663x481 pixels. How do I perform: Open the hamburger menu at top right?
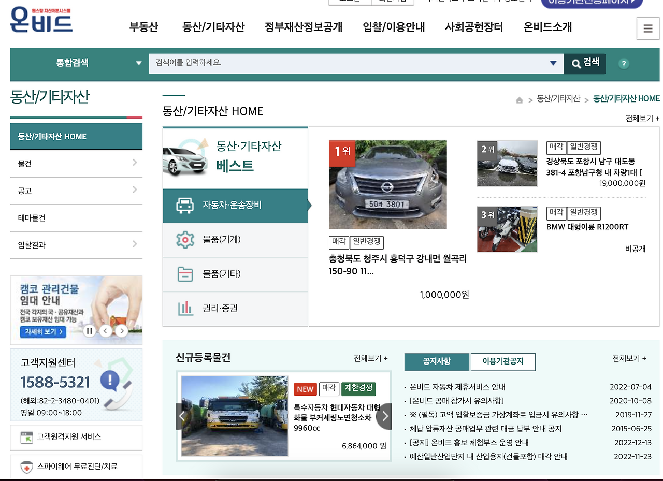click(647, 28)
